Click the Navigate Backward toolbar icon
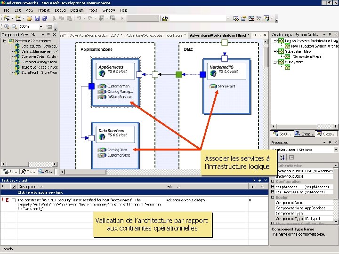Screen dimensions: 339x254 tap(101, 18)
